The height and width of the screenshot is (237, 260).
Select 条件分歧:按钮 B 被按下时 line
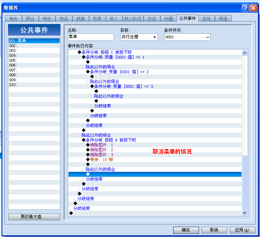coord(155,140)
